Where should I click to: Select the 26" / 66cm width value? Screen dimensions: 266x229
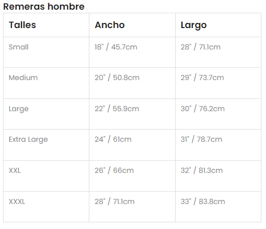(114, 170)
